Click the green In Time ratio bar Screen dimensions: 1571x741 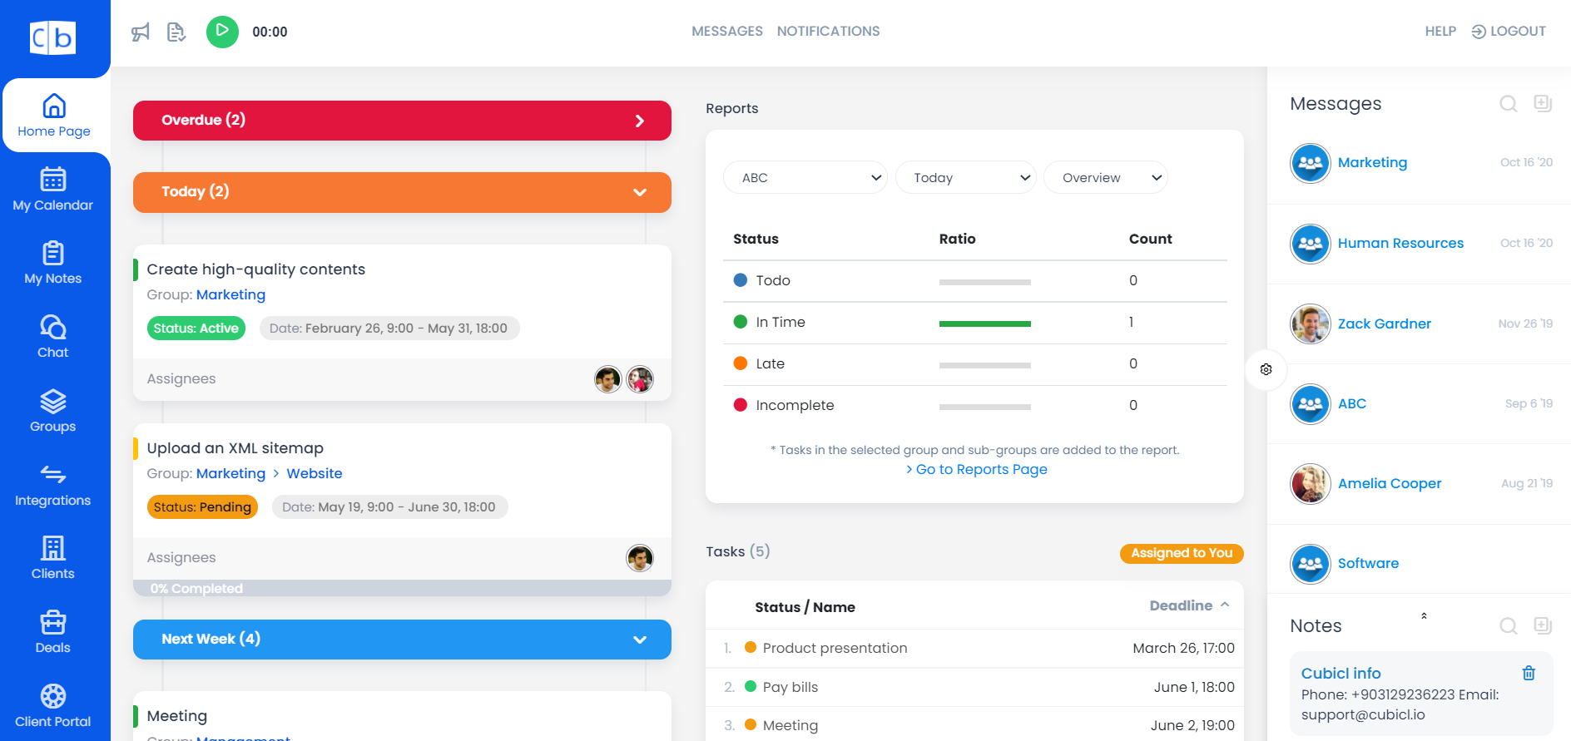point(985,324)
